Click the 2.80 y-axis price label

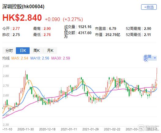click(x=6, y=76)
